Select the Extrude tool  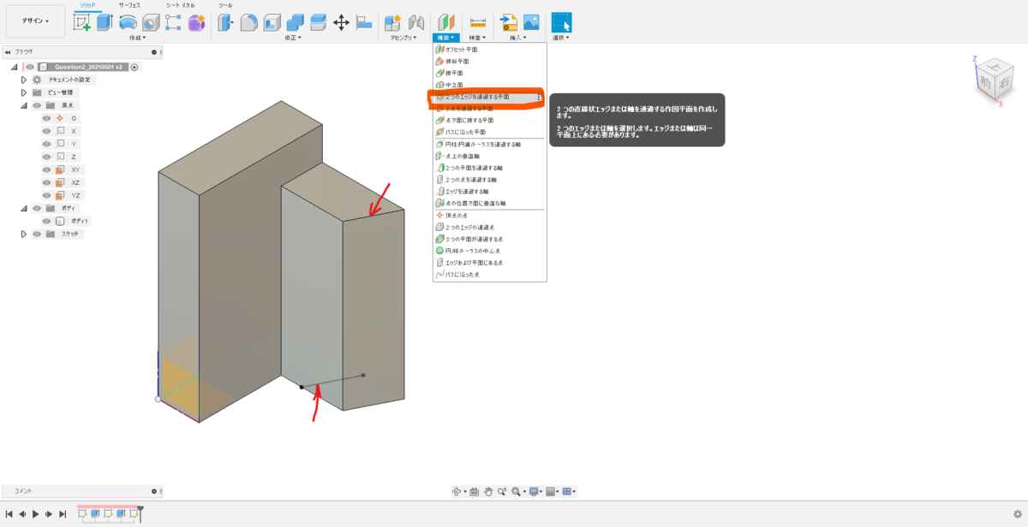pyautogui.click(x=105, y=23)
